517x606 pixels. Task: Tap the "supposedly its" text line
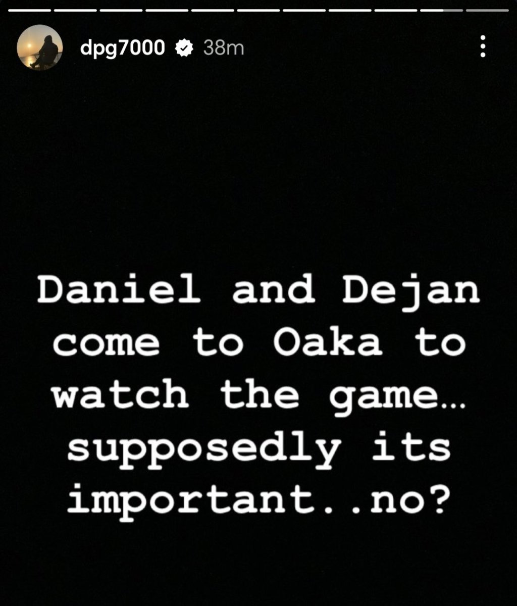[258, 449]
